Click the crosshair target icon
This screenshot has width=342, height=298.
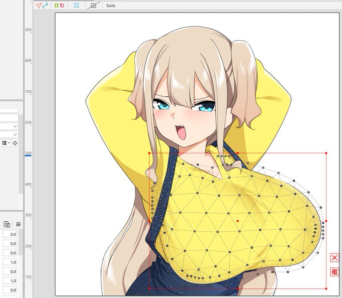(x=15, y=143)
